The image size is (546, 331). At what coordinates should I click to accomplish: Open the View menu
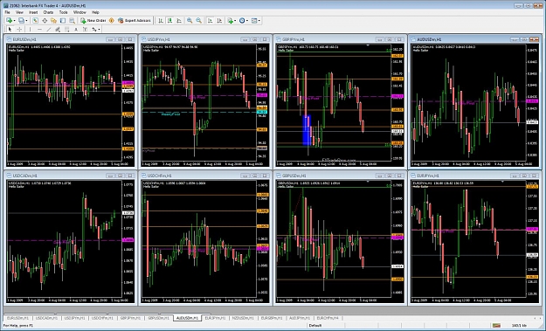click(x=19, y=12)
